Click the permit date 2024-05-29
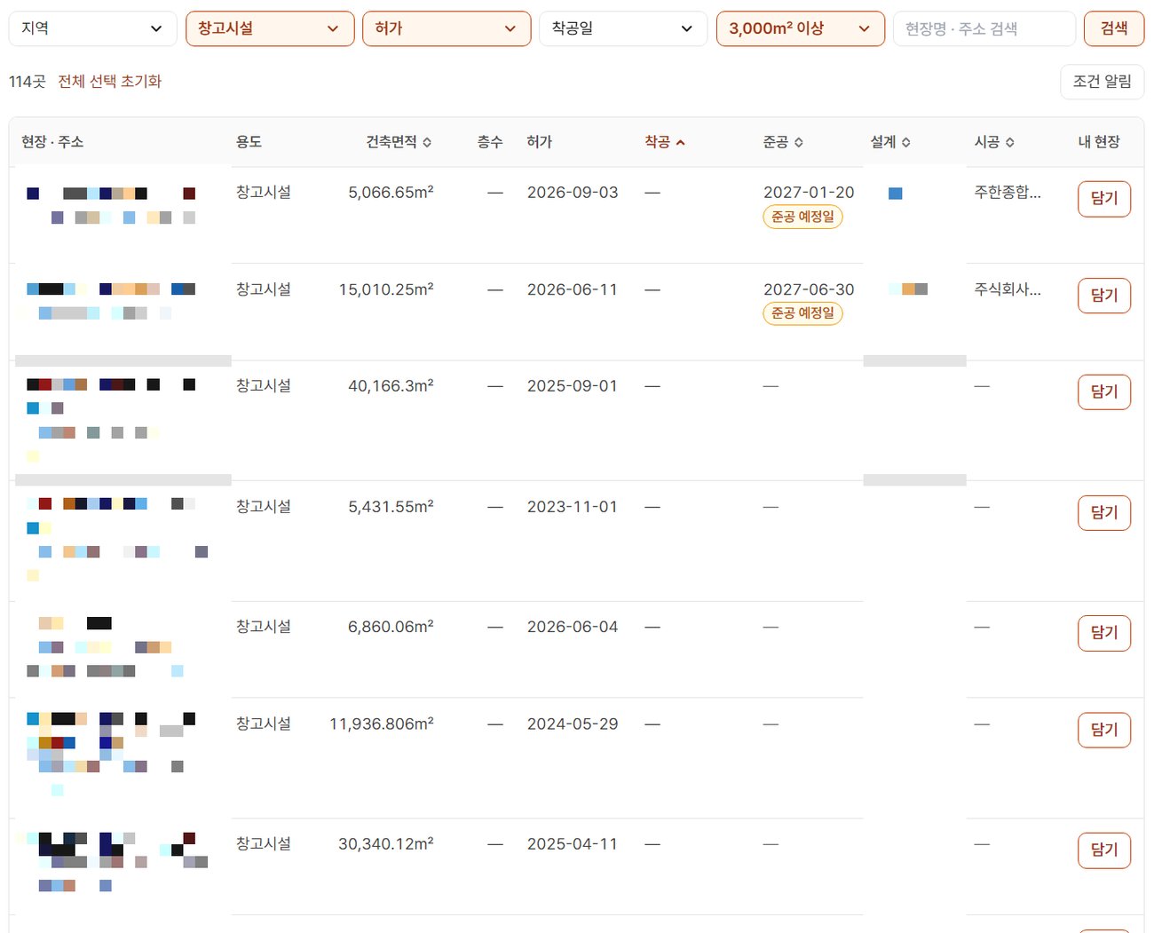1154x933 pixels. (573, 724)
